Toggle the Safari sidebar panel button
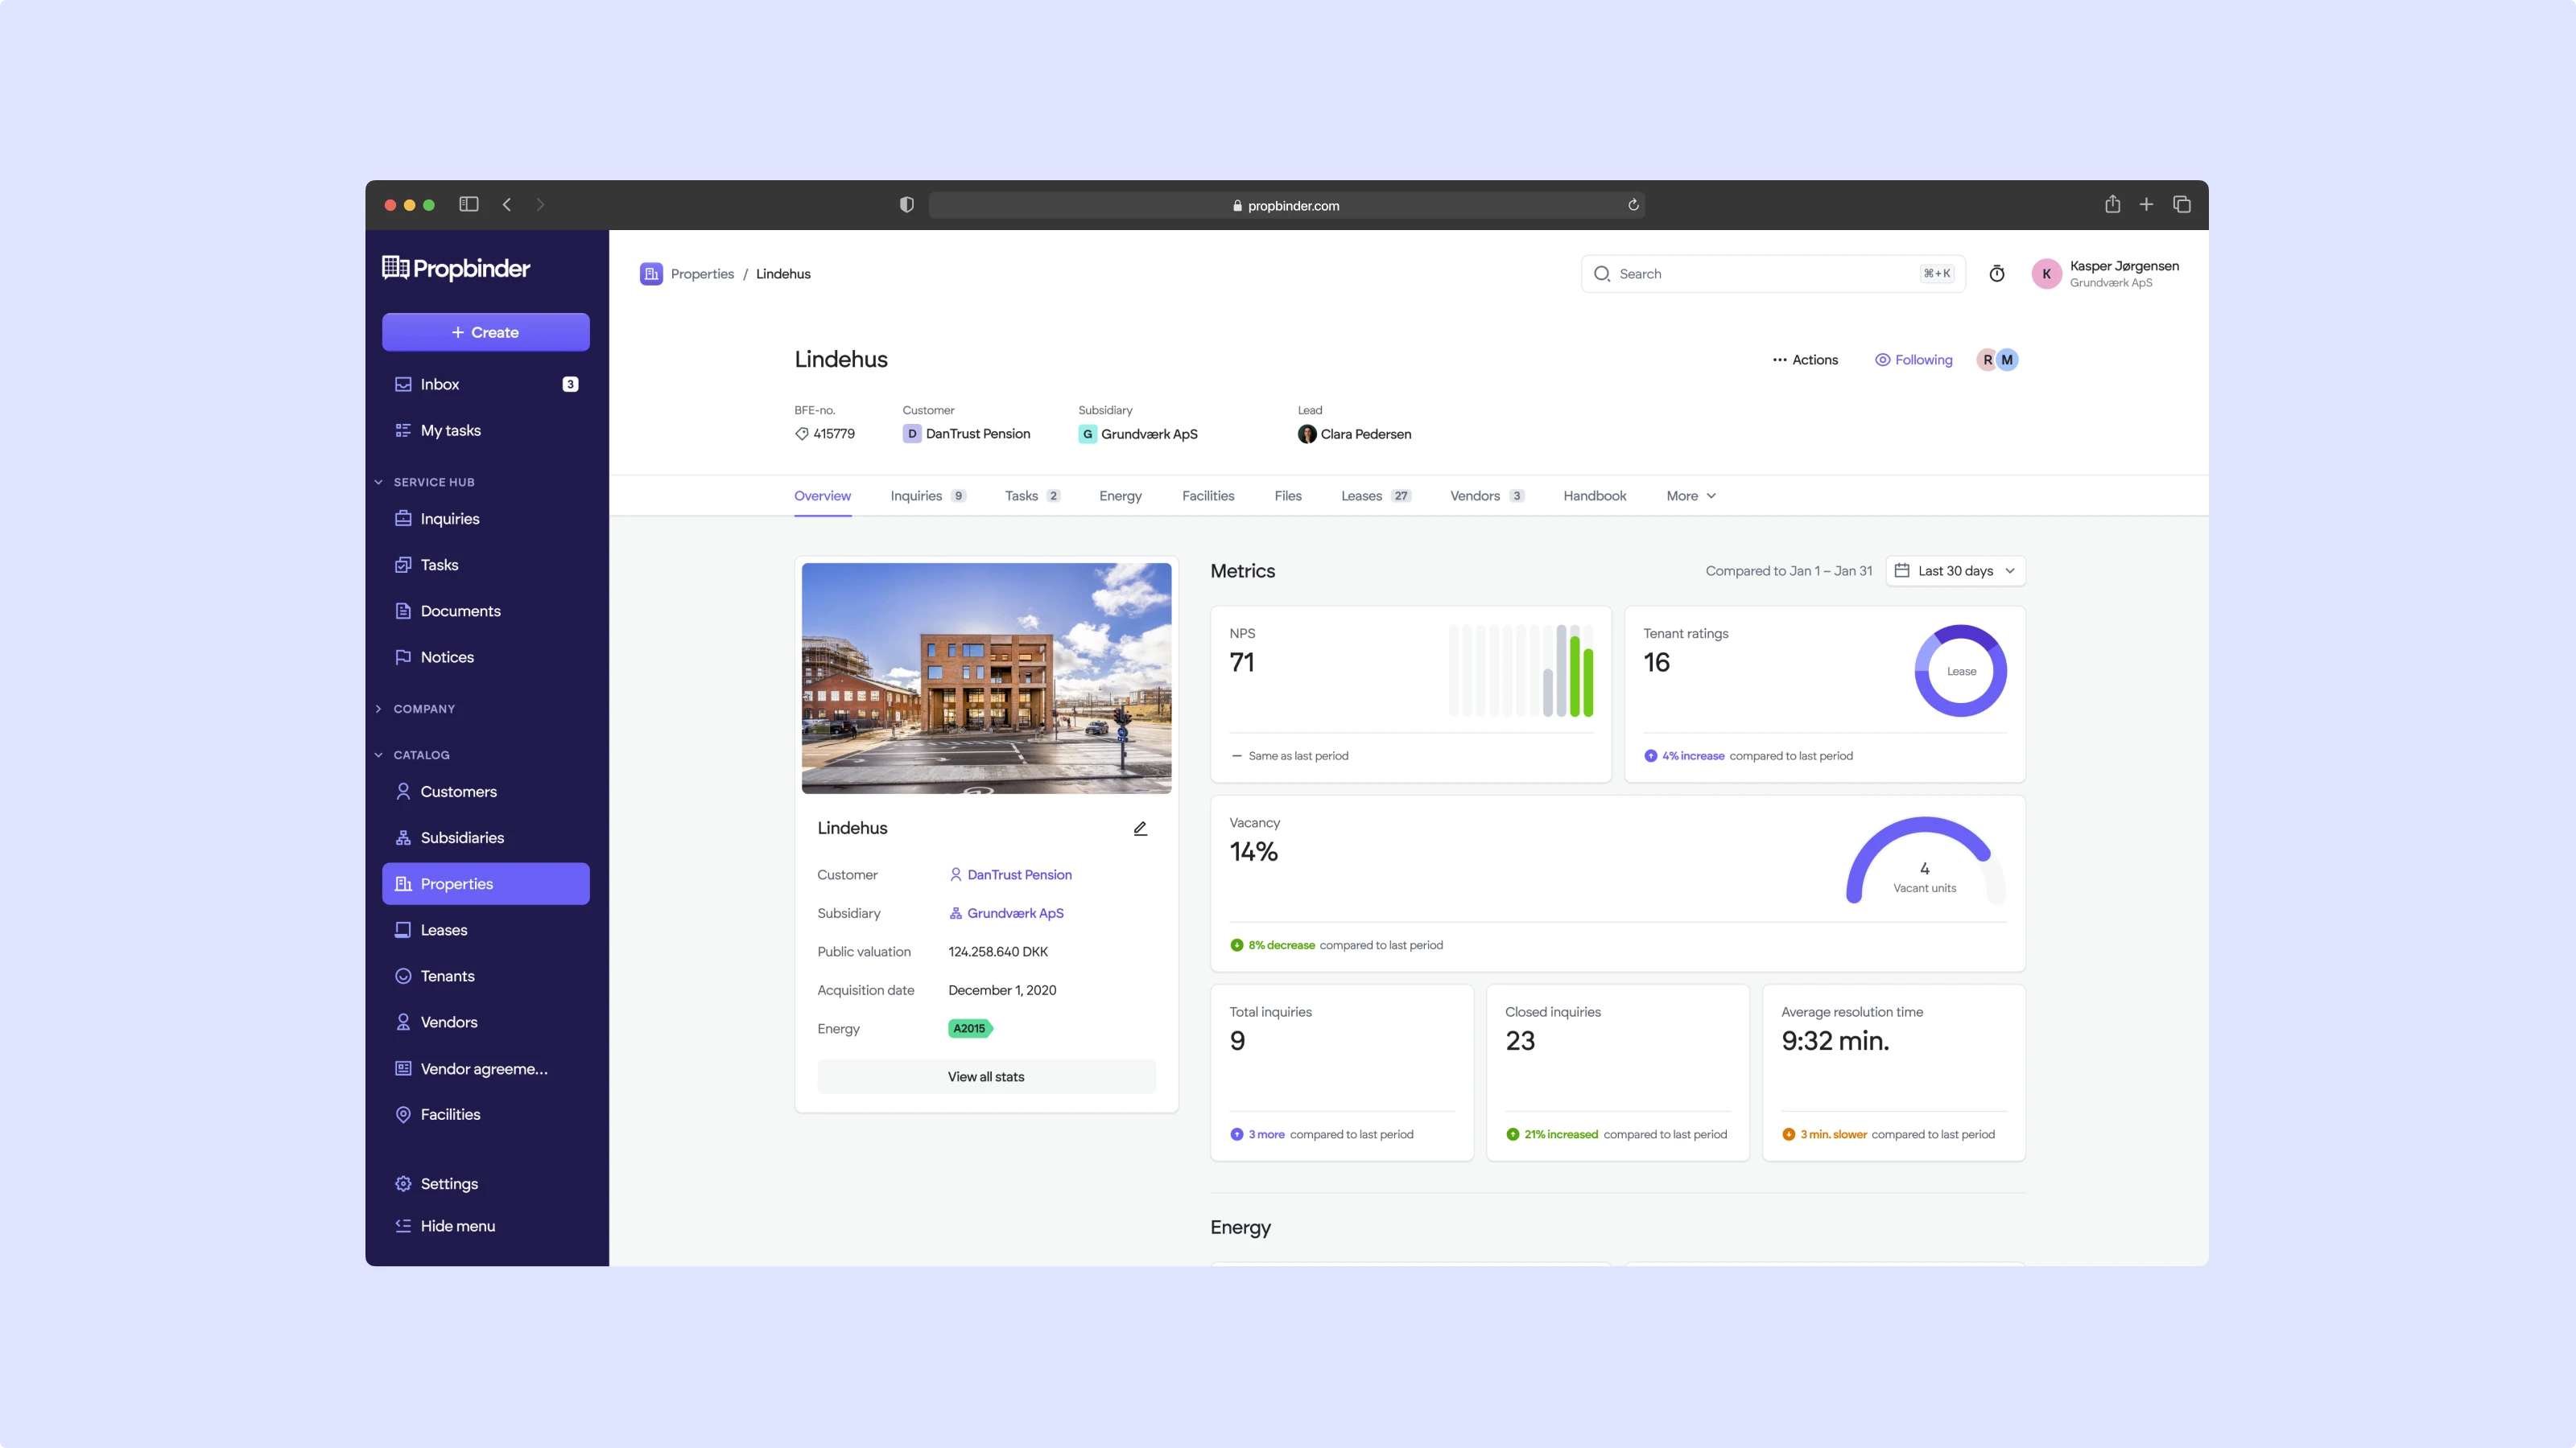The width and height of the screenshot is (2576, 1448). pyautogui.click(x=468, y=205)
